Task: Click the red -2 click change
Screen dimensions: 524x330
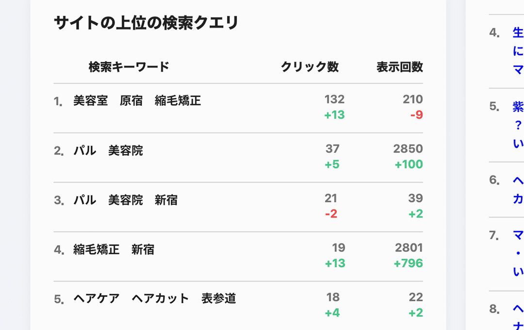Action: tap(331, 214)
